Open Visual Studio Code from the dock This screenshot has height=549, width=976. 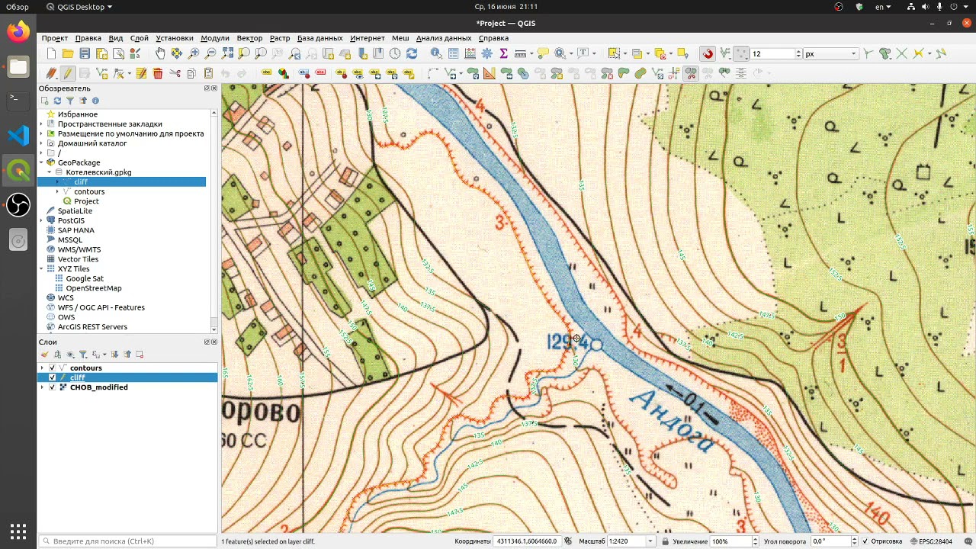tap(18, 136)
